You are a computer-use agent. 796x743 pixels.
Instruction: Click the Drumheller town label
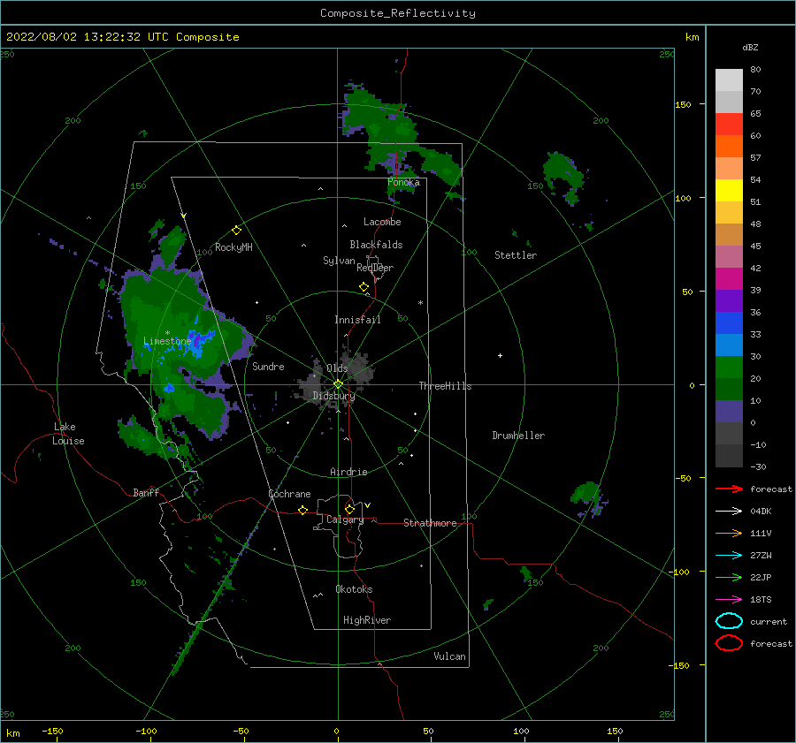(518, 436)
